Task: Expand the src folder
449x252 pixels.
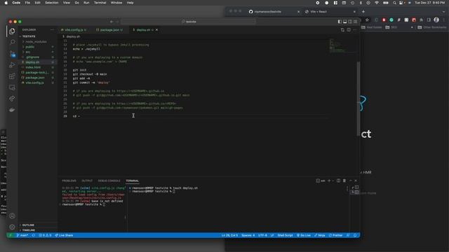Action: click(x=28, y=52)
